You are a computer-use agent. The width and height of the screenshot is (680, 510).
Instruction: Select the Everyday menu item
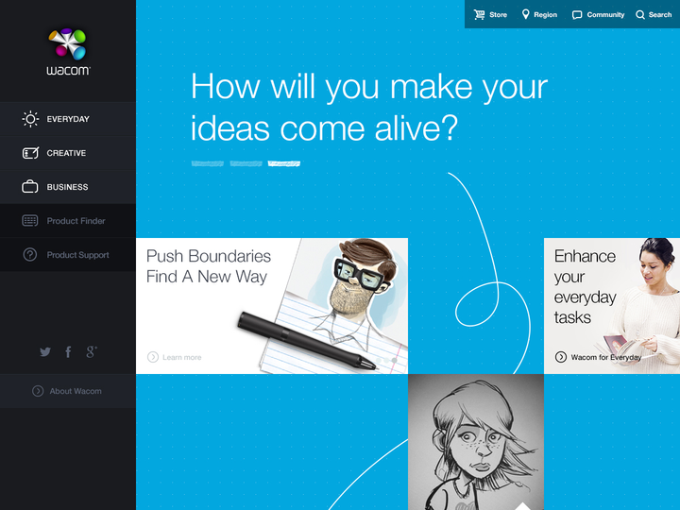68,119
